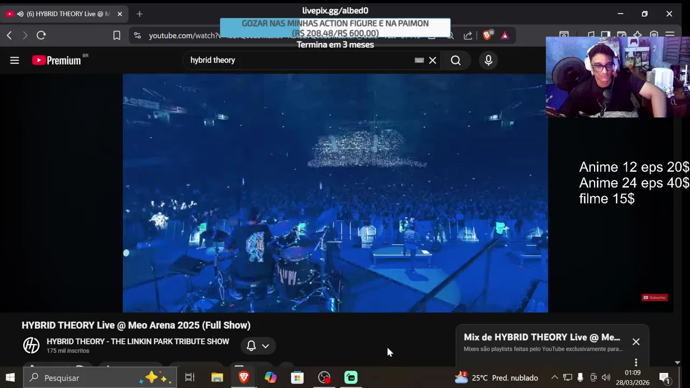Open Task View from taskbar
Screen dimensions: 690x388
click(x=190, y=378)
